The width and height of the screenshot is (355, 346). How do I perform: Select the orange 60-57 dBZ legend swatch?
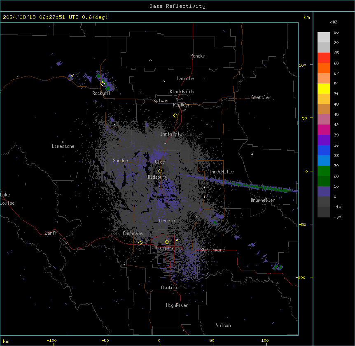324,68
